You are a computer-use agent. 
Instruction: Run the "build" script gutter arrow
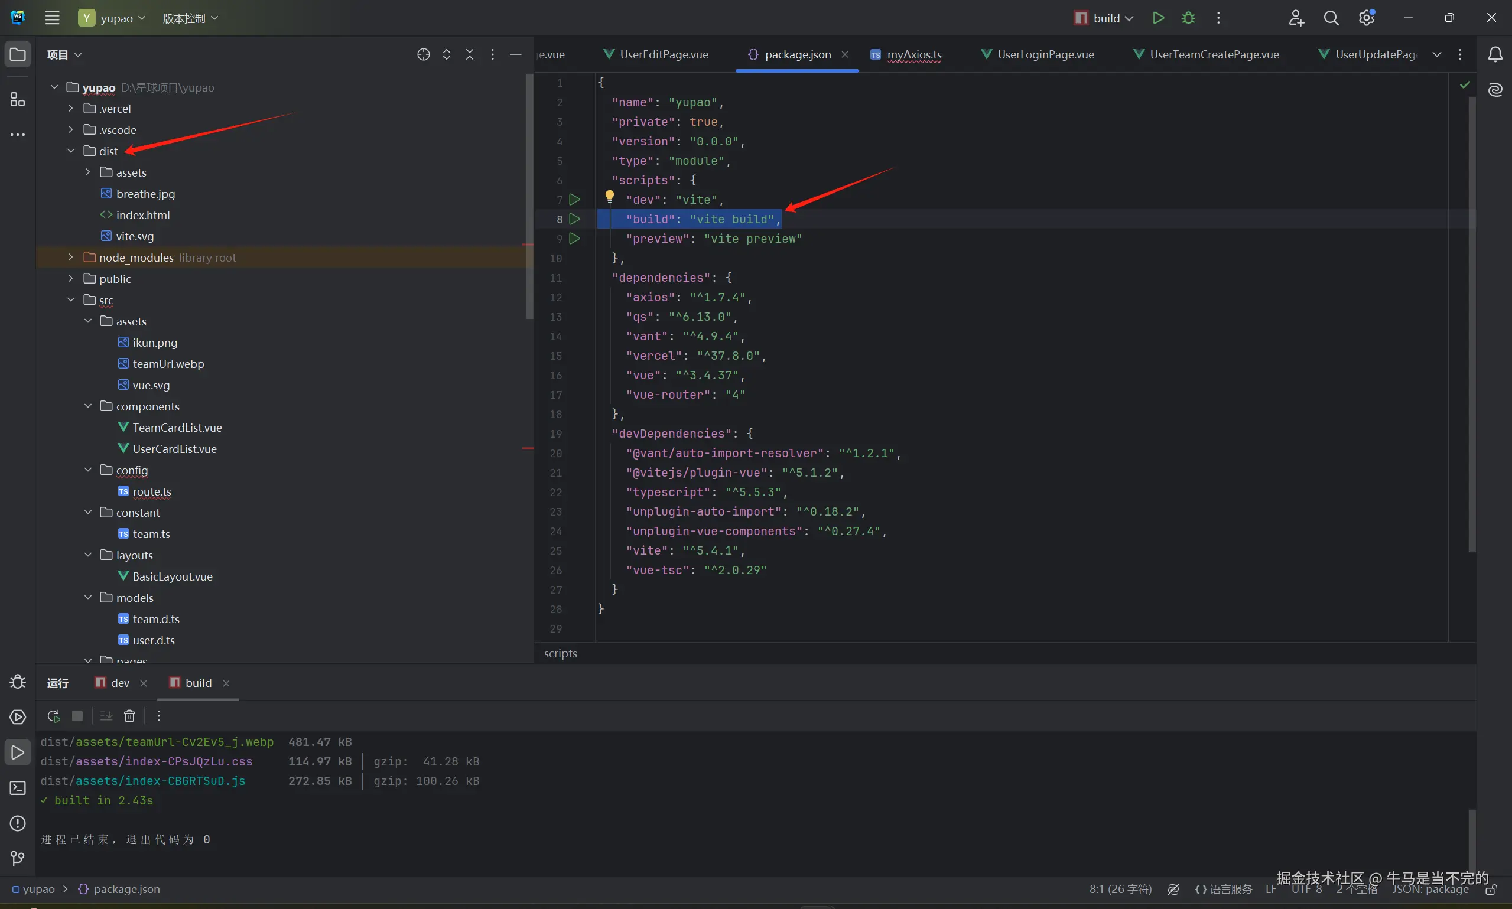pos(575,219)
